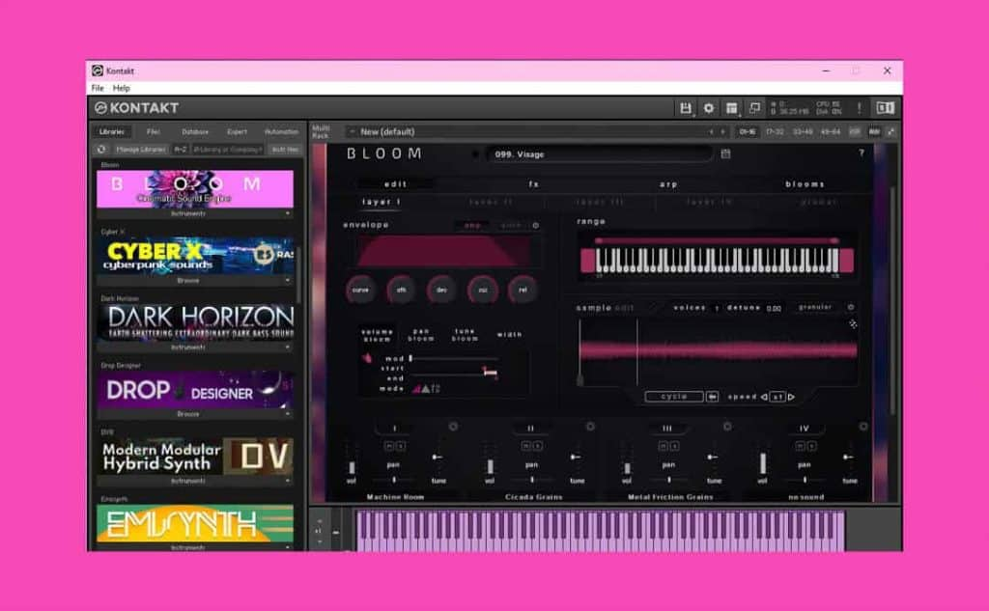The width and height of the screenshot is (989, 611).
Task: Select the blooms tab
Action: tap(805, 183)
